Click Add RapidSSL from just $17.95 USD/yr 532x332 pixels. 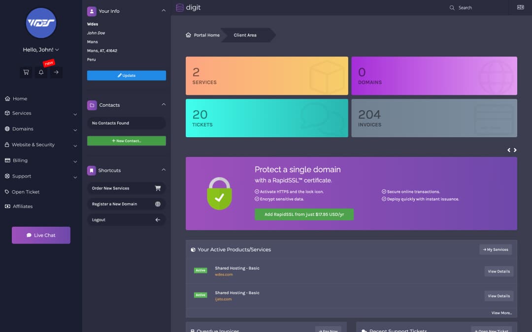(304, 214)
